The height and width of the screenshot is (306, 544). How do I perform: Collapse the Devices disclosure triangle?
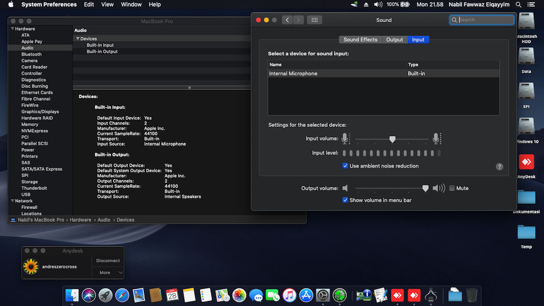78,39
